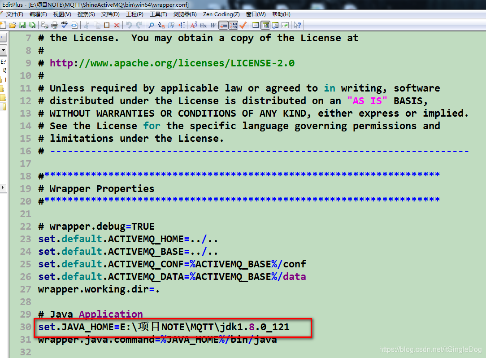
Task: Click line number 30 in the gutter
Action: [26, 327]
